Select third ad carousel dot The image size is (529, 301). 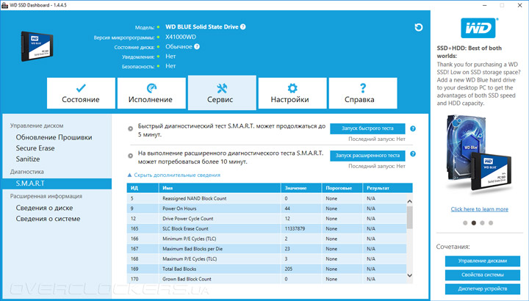(x=482, y=222)
